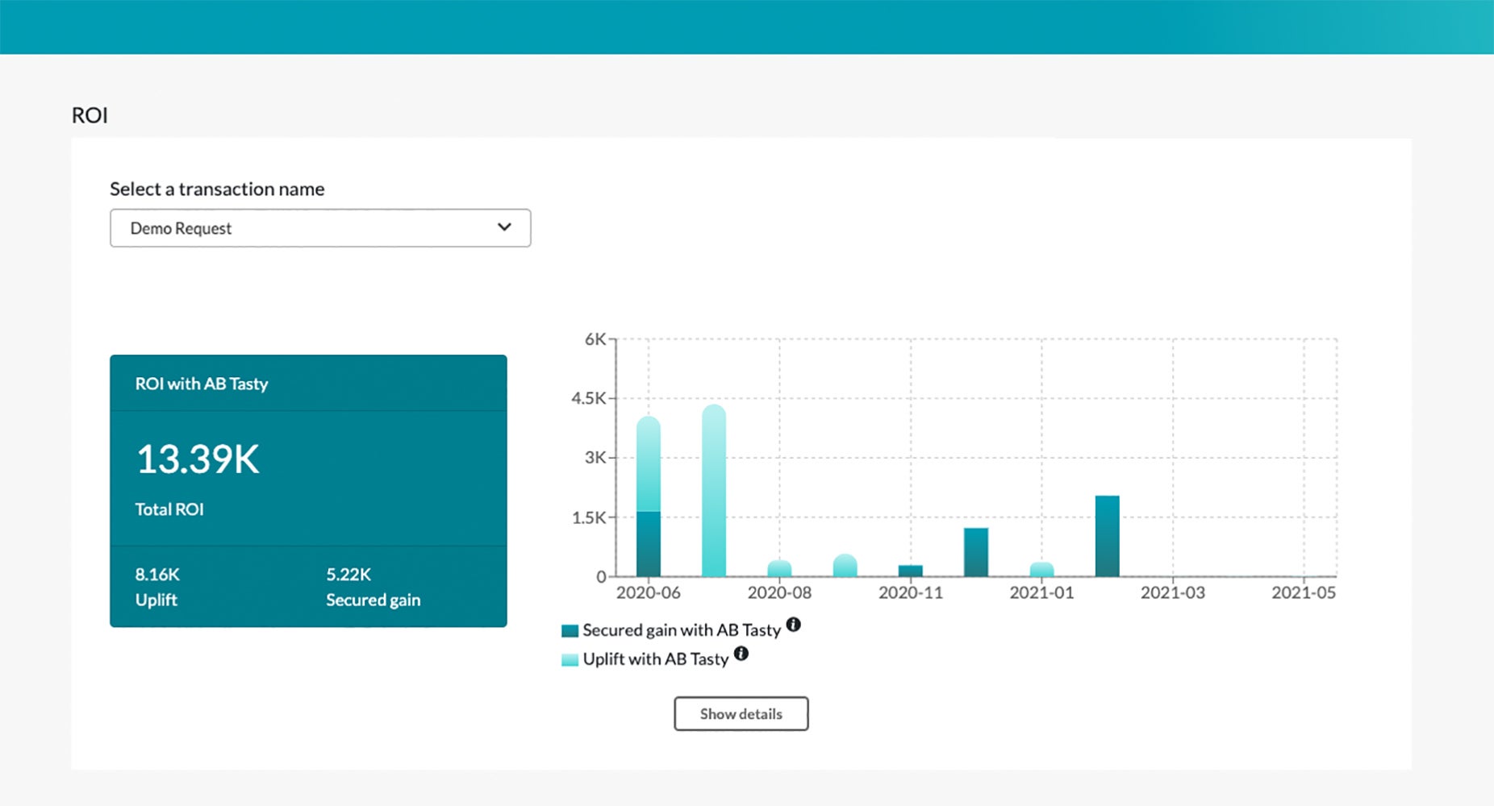Select the small uplift bar at 2020-08

pyautogui.click(x=779, y=569)
